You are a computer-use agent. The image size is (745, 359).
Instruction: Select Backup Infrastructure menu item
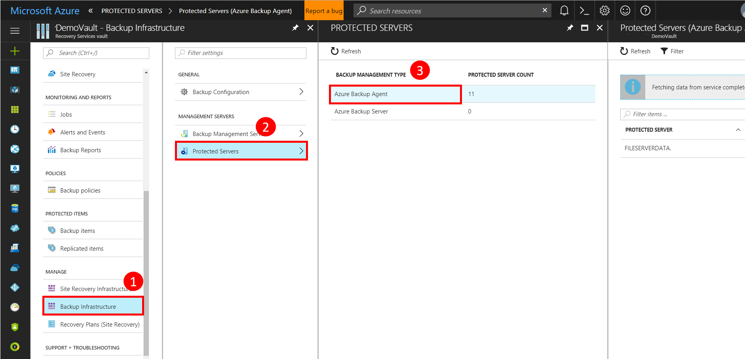pyautogui.click(x=93, y=306)
